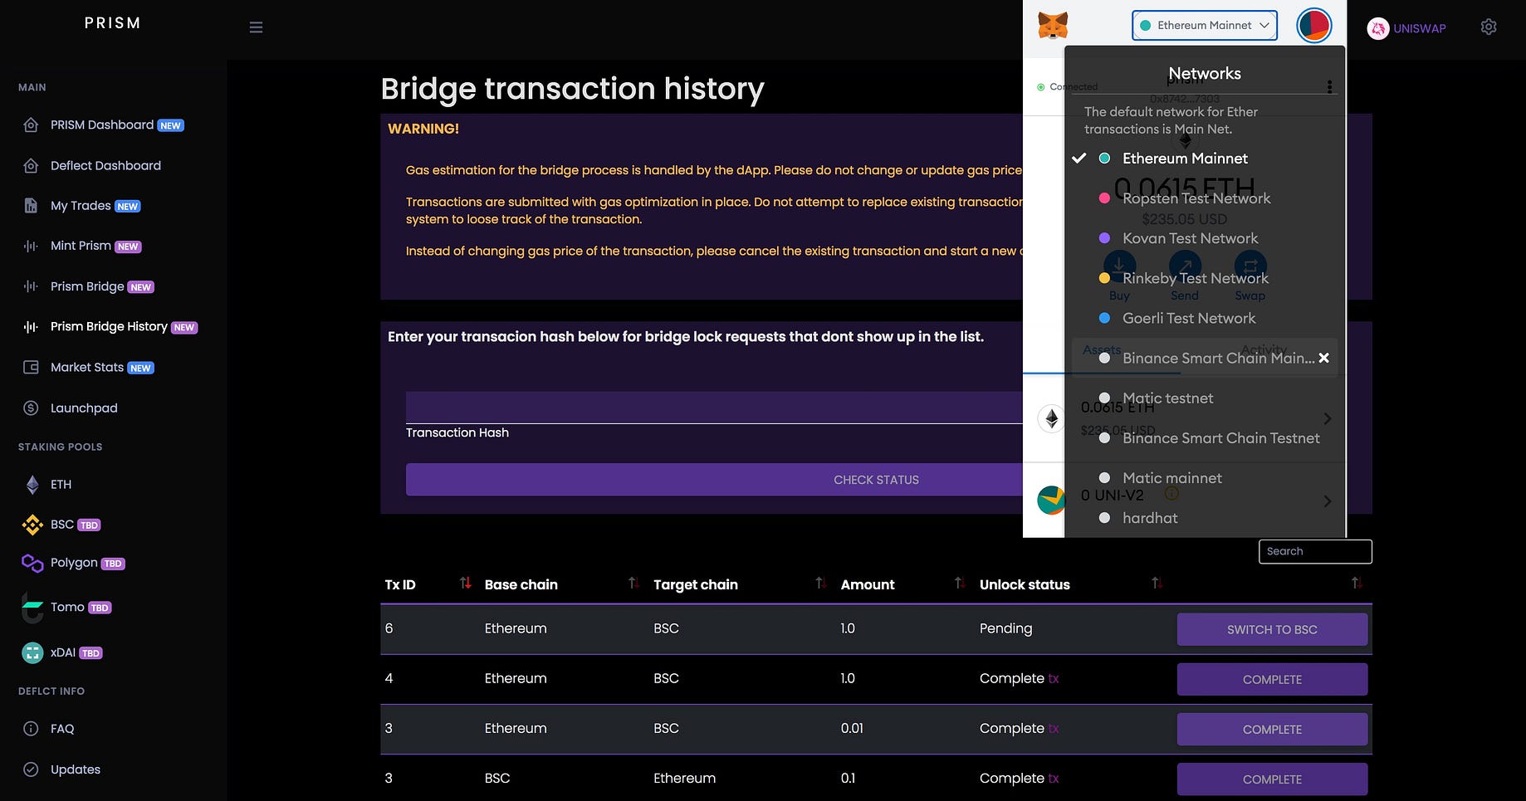Image resolution: width=1526 pixels, height=801 pixels.
Task: Click the ETH diamond icon
Action: pos(32,485)
